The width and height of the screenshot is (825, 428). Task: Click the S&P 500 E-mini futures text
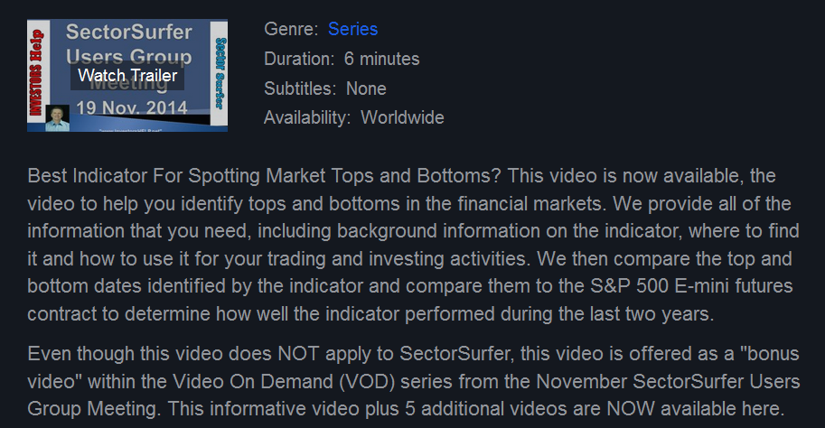(691, 286)
